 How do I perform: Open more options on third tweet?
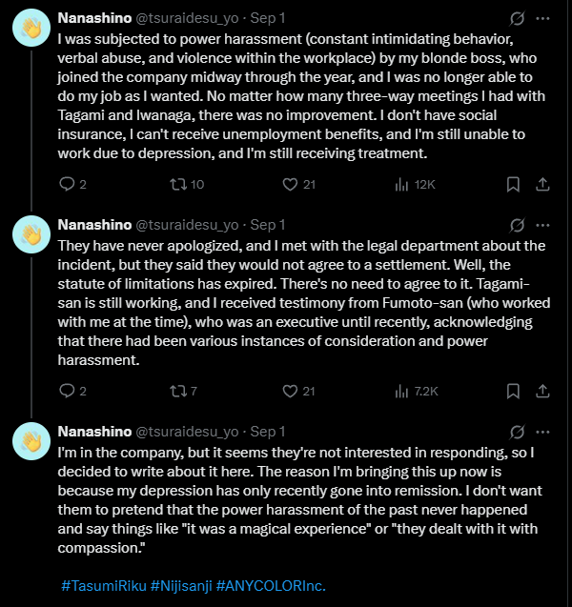click(542, 432)
